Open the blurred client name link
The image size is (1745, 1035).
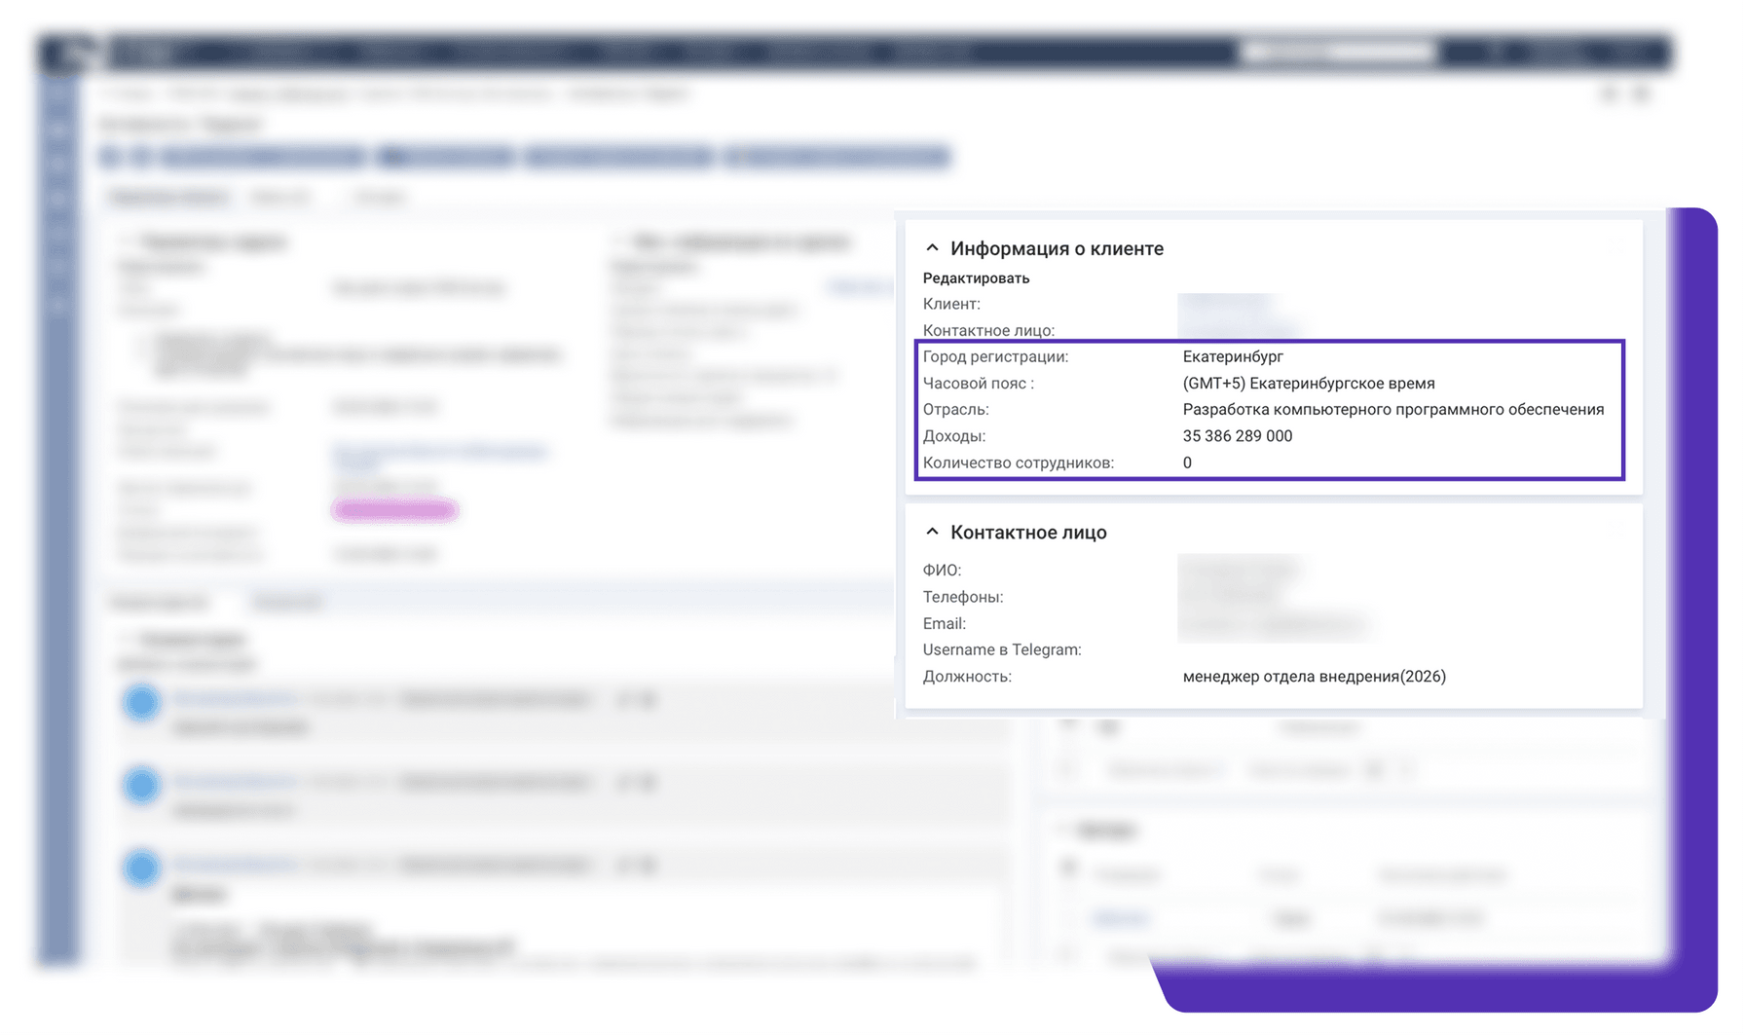(1225, 304)
